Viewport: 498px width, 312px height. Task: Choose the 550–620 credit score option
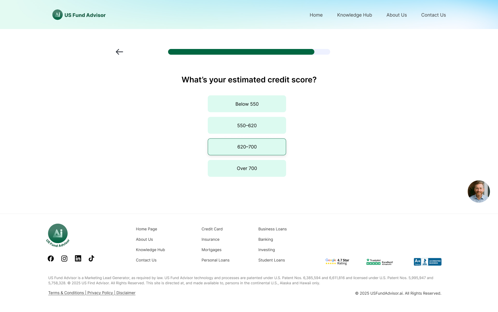point(247,125)
